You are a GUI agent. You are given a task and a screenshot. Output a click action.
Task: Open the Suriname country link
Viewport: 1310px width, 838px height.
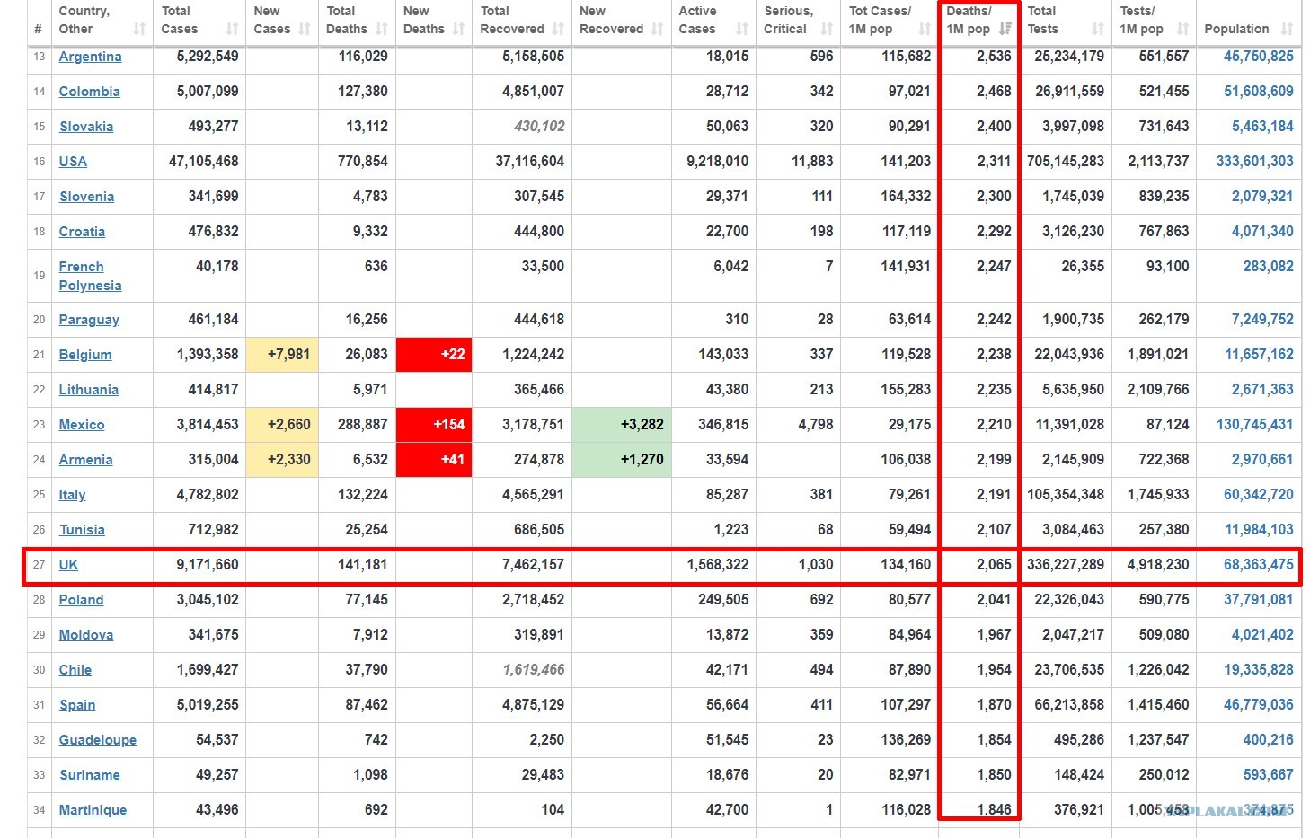(89, 775)
